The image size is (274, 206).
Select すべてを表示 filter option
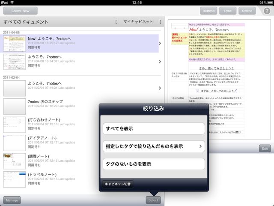click(x=154, y=129)
